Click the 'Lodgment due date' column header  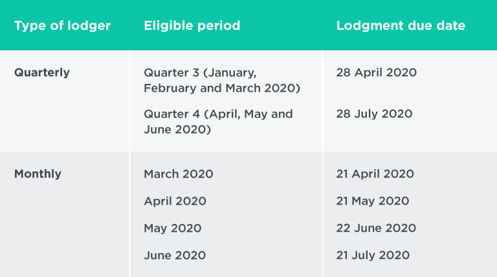[x=401, y=26]
